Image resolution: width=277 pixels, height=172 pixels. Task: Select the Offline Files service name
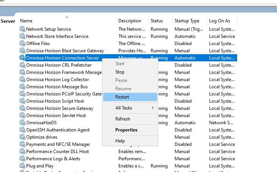38,44
